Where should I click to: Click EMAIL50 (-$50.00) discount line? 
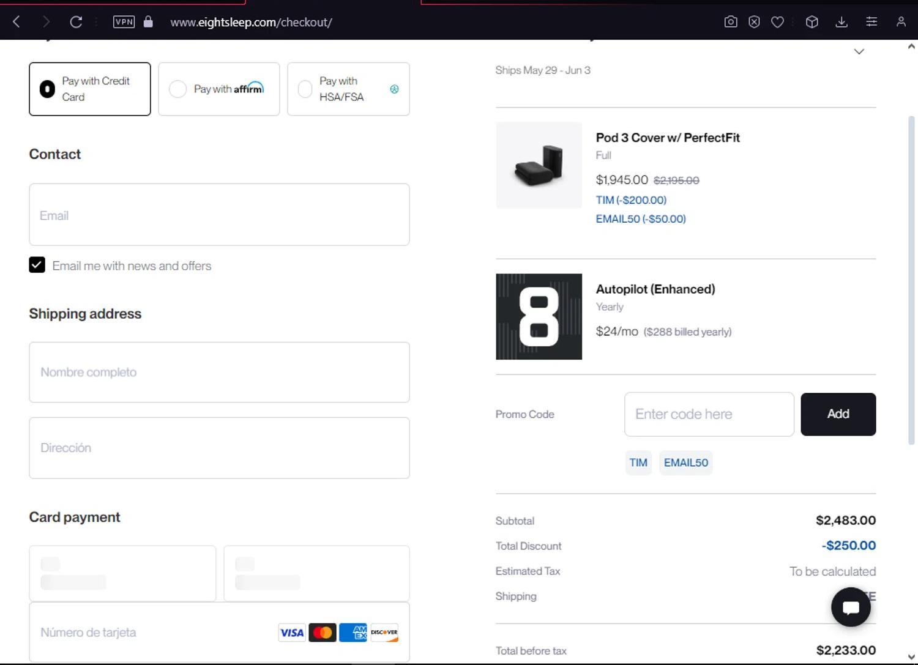click(x=641, y=219)
